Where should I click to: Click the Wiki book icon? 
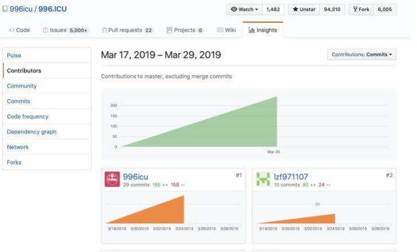pos(220,30)
